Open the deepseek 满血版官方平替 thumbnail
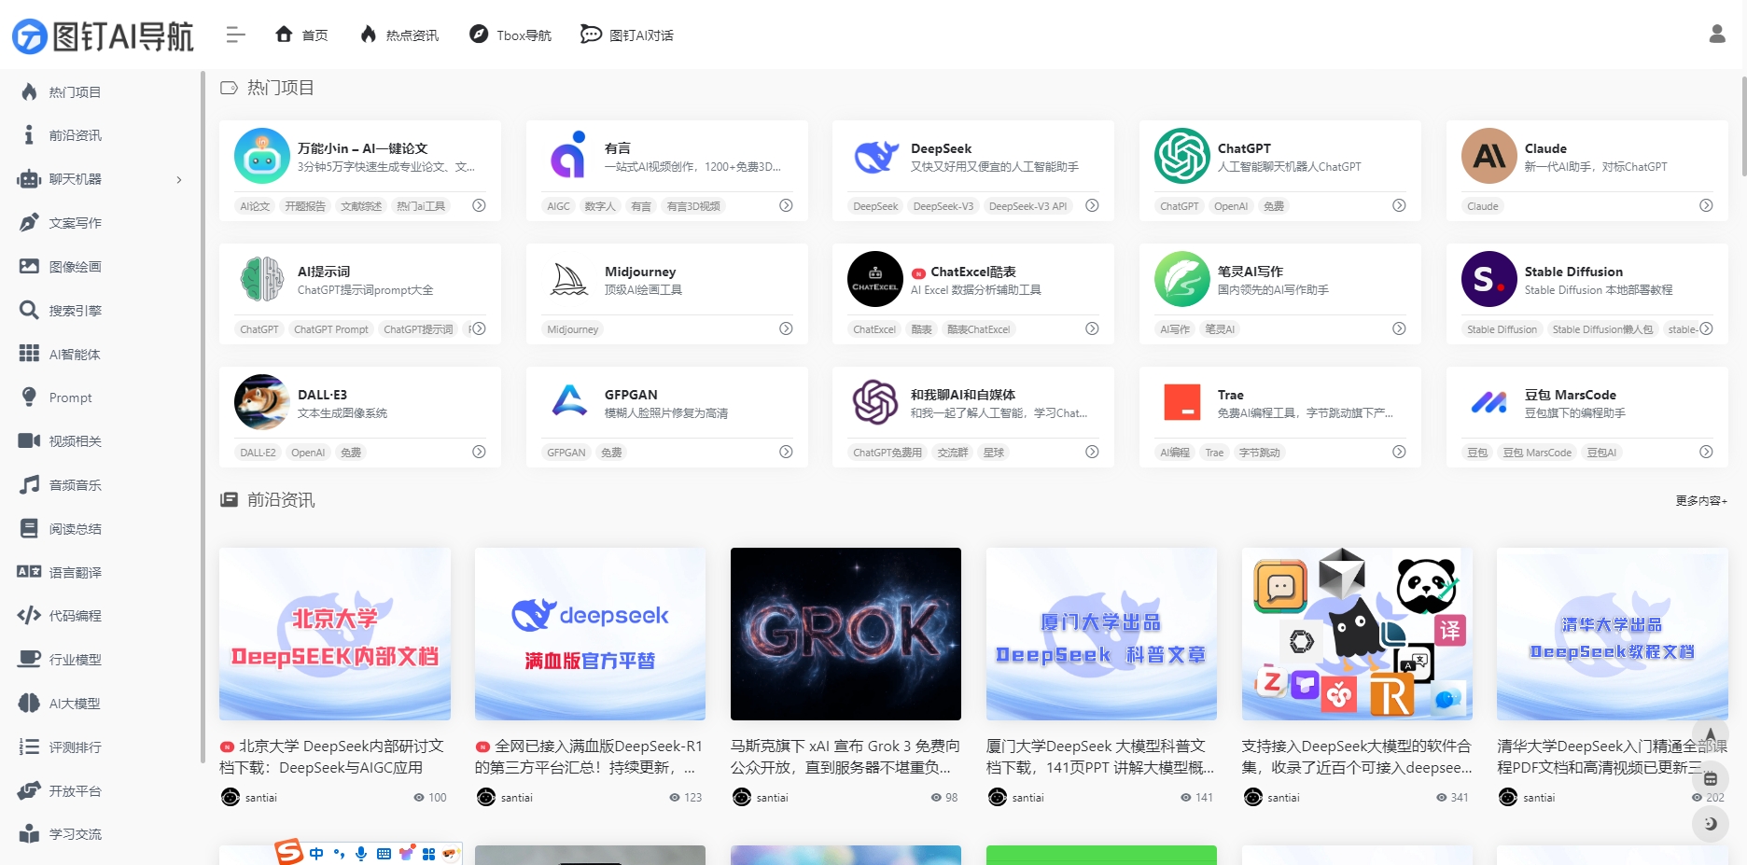Viewport: 1747px width, 865px height. (x=590, y=634)
